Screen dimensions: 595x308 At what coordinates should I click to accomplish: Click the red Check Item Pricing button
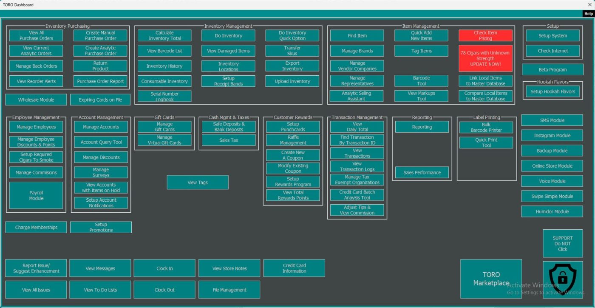click(x=485, y=36)
